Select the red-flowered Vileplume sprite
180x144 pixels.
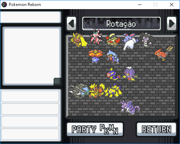[96, 56]
